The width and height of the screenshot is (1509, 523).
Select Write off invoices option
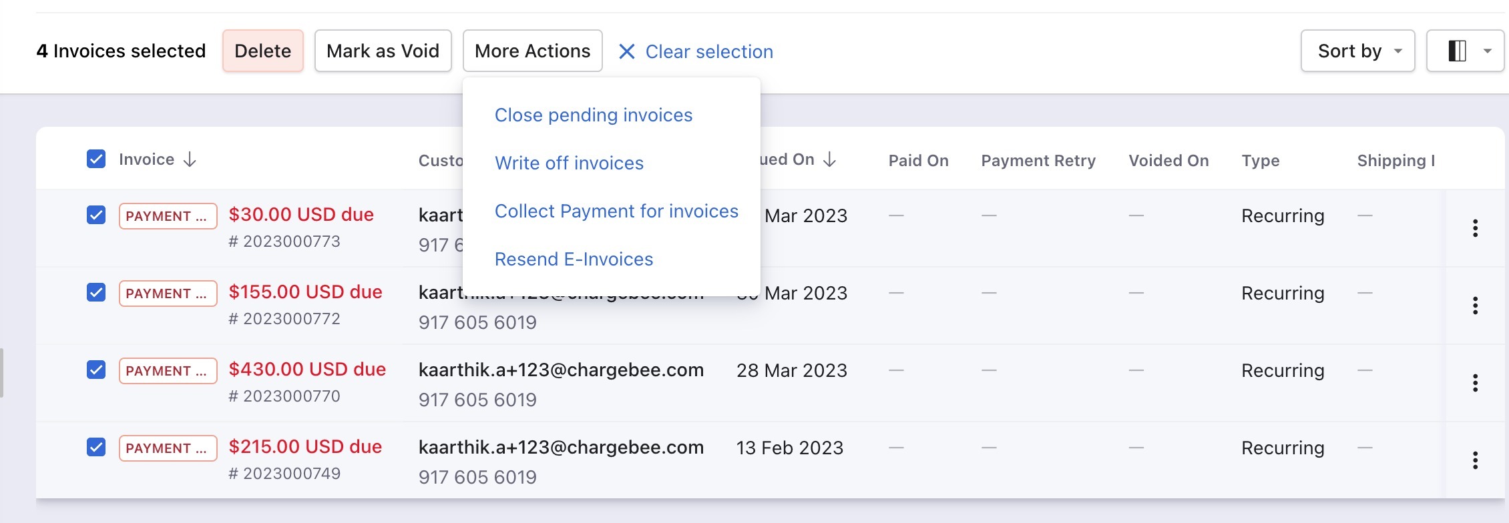[569, 163]
